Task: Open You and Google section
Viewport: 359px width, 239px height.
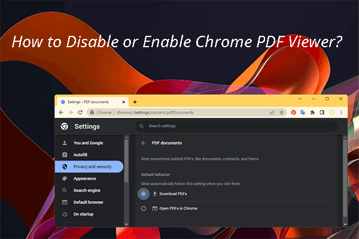Action: [x=89, y=143]
